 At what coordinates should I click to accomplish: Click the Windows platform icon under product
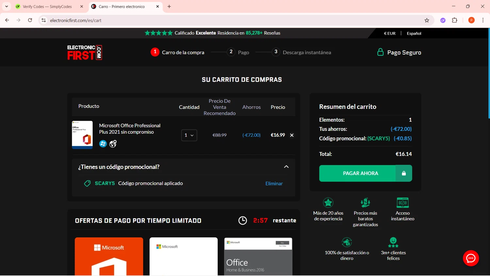coord(103,144)
